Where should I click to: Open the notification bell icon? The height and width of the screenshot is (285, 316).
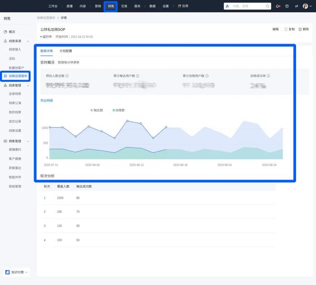[x=278, y=6]
